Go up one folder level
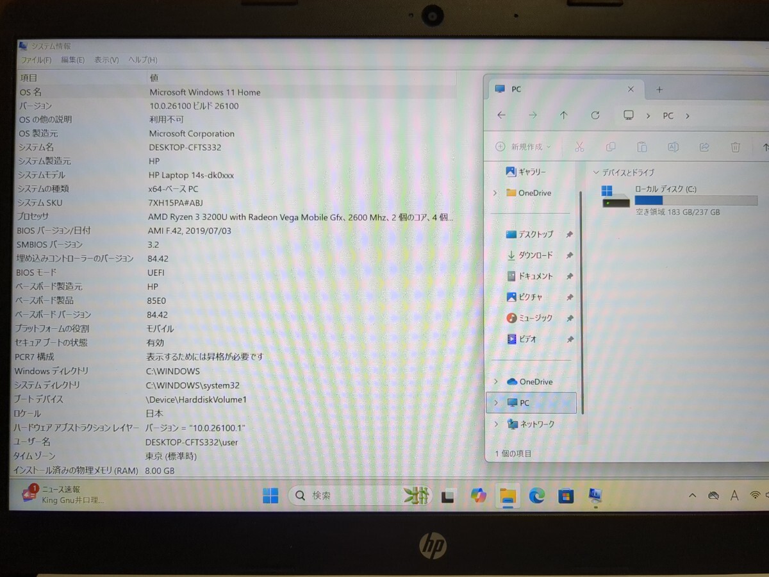 coord(564,115)
